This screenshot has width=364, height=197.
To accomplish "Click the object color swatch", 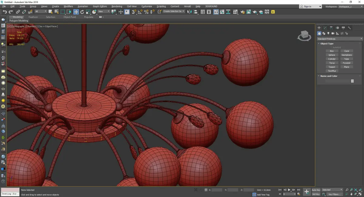I will (x=352, y=81).
